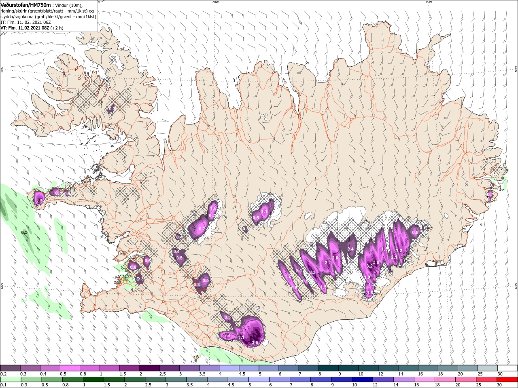Pick the upper legend swatch between 1 and 1.5
The width and height of the screenshot is (518, 388).
[109, 368]
